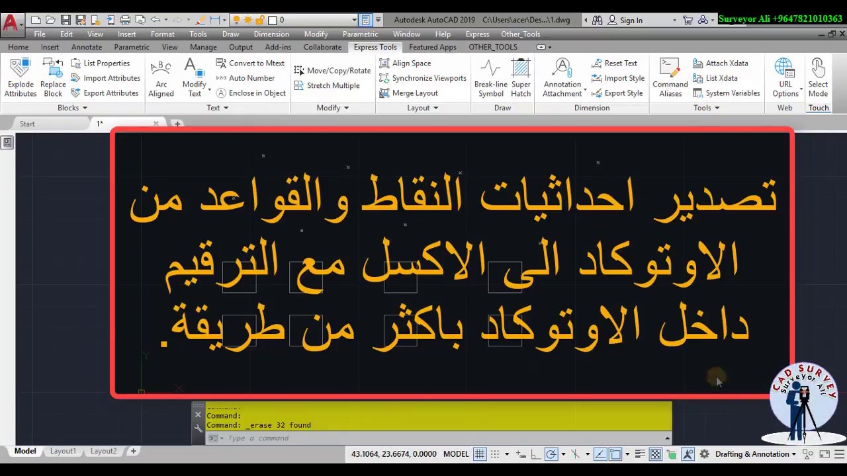Toggle annotation visibility in status bar

688,454
